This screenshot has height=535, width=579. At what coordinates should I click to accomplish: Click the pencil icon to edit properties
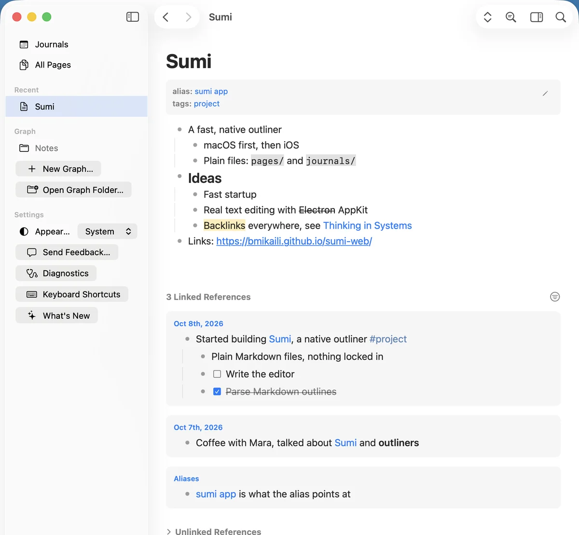pos(545,94)
